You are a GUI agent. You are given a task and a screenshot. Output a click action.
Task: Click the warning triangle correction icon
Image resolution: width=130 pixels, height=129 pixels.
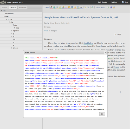[75, 8]
